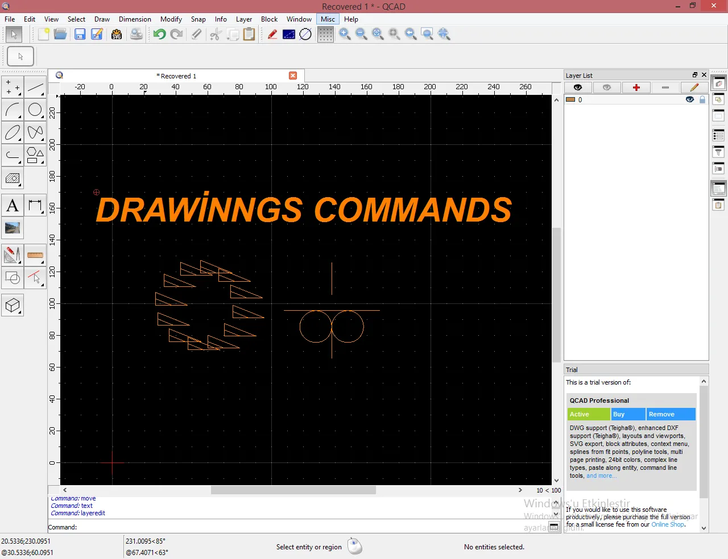Open a drawing with the folder icon

pos(60,34)
